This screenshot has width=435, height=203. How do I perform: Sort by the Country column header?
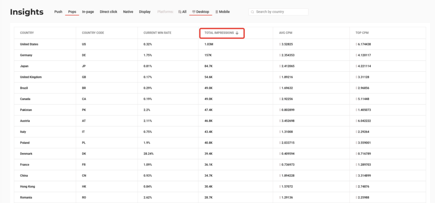(27, 33)
